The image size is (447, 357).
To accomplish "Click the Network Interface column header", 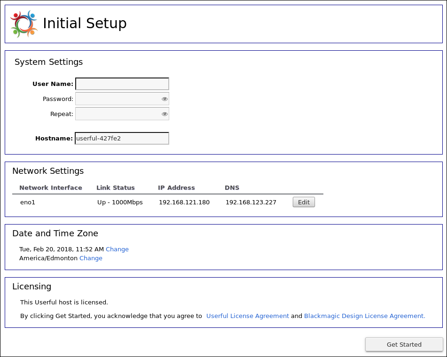I will pos(51,188).
